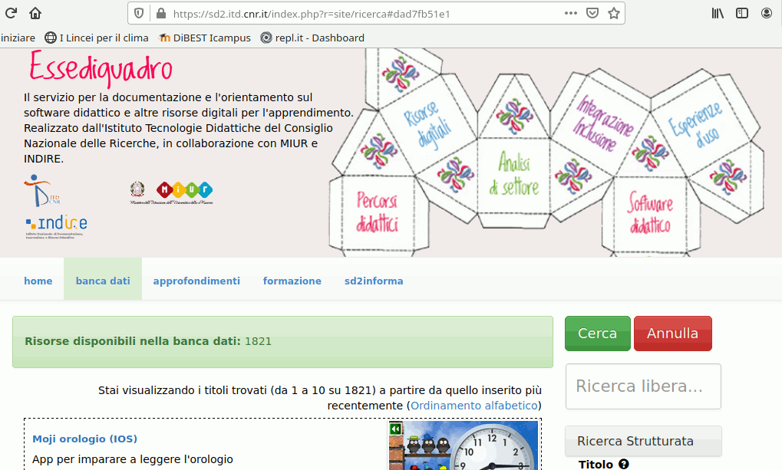Select 'Esperienze d'uso' on the banner cube
This screenshot has width=782, height=470.
[x=696, y=125]
